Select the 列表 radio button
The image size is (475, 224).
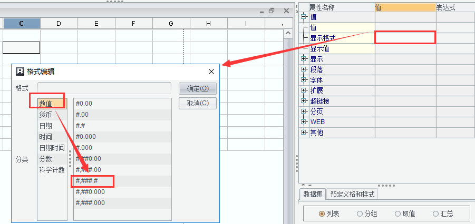click(322, 213)
